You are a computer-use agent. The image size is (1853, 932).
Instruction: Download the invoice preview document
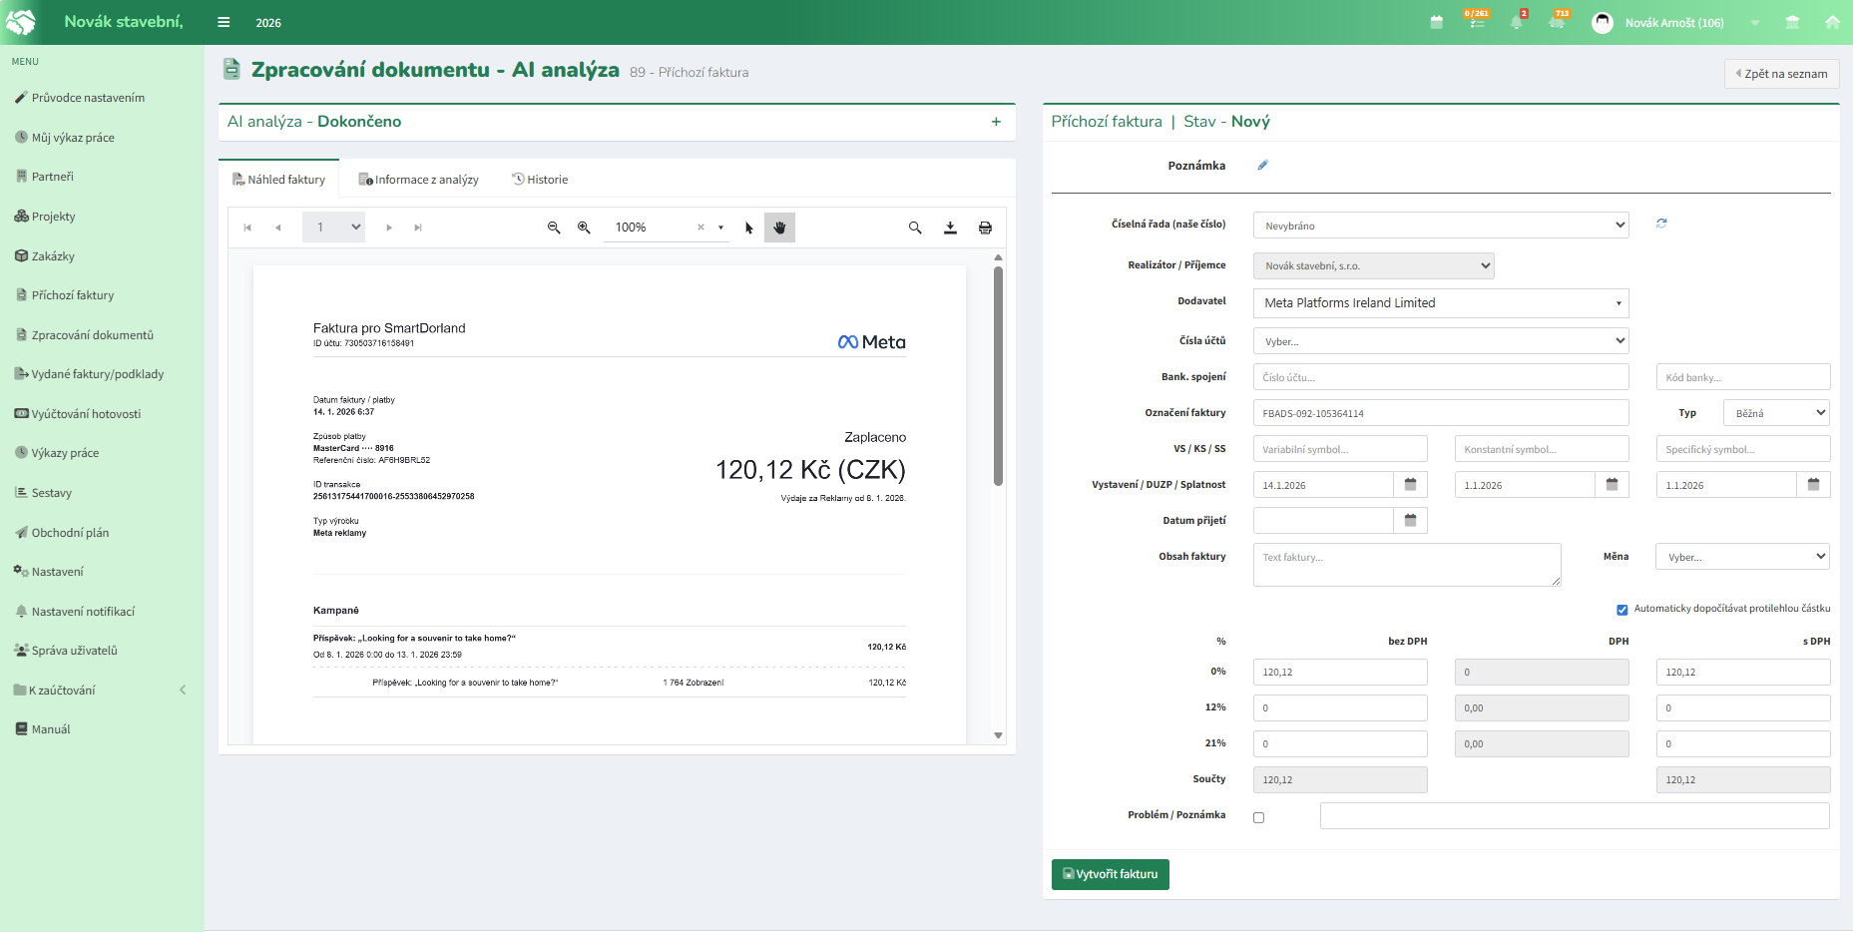click(x=950, y=228)
